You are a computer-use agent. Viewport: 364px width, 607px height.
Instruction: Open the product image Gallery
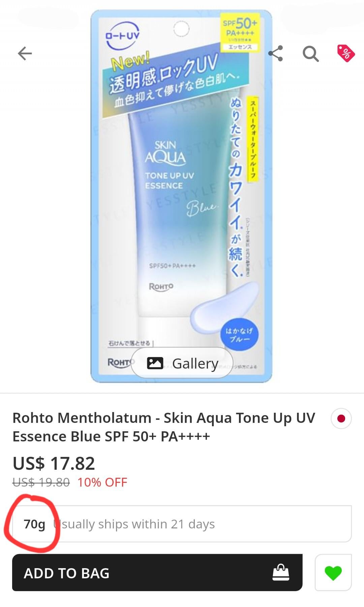tap(182, 363)
